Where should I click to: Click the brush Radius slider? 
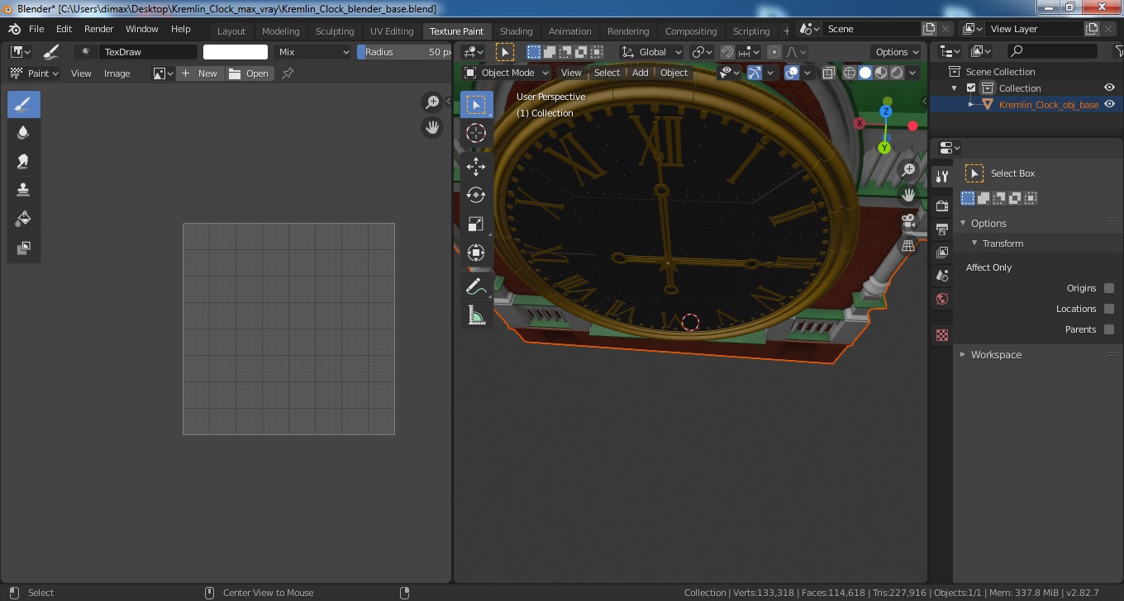coord(404,52)
